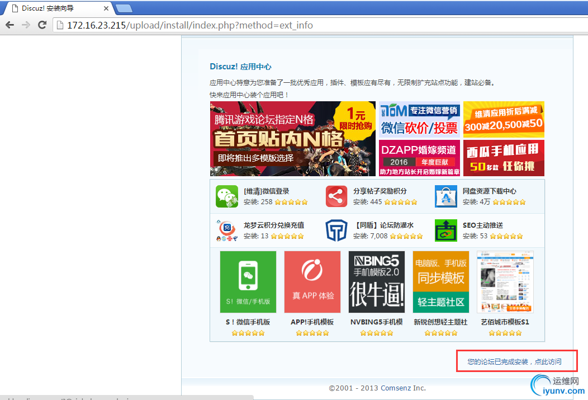Click the 网盘资源下载中心 app title

click(x=490, y=191)
